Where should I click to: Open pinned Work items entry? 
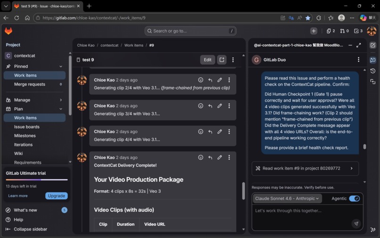34,75
